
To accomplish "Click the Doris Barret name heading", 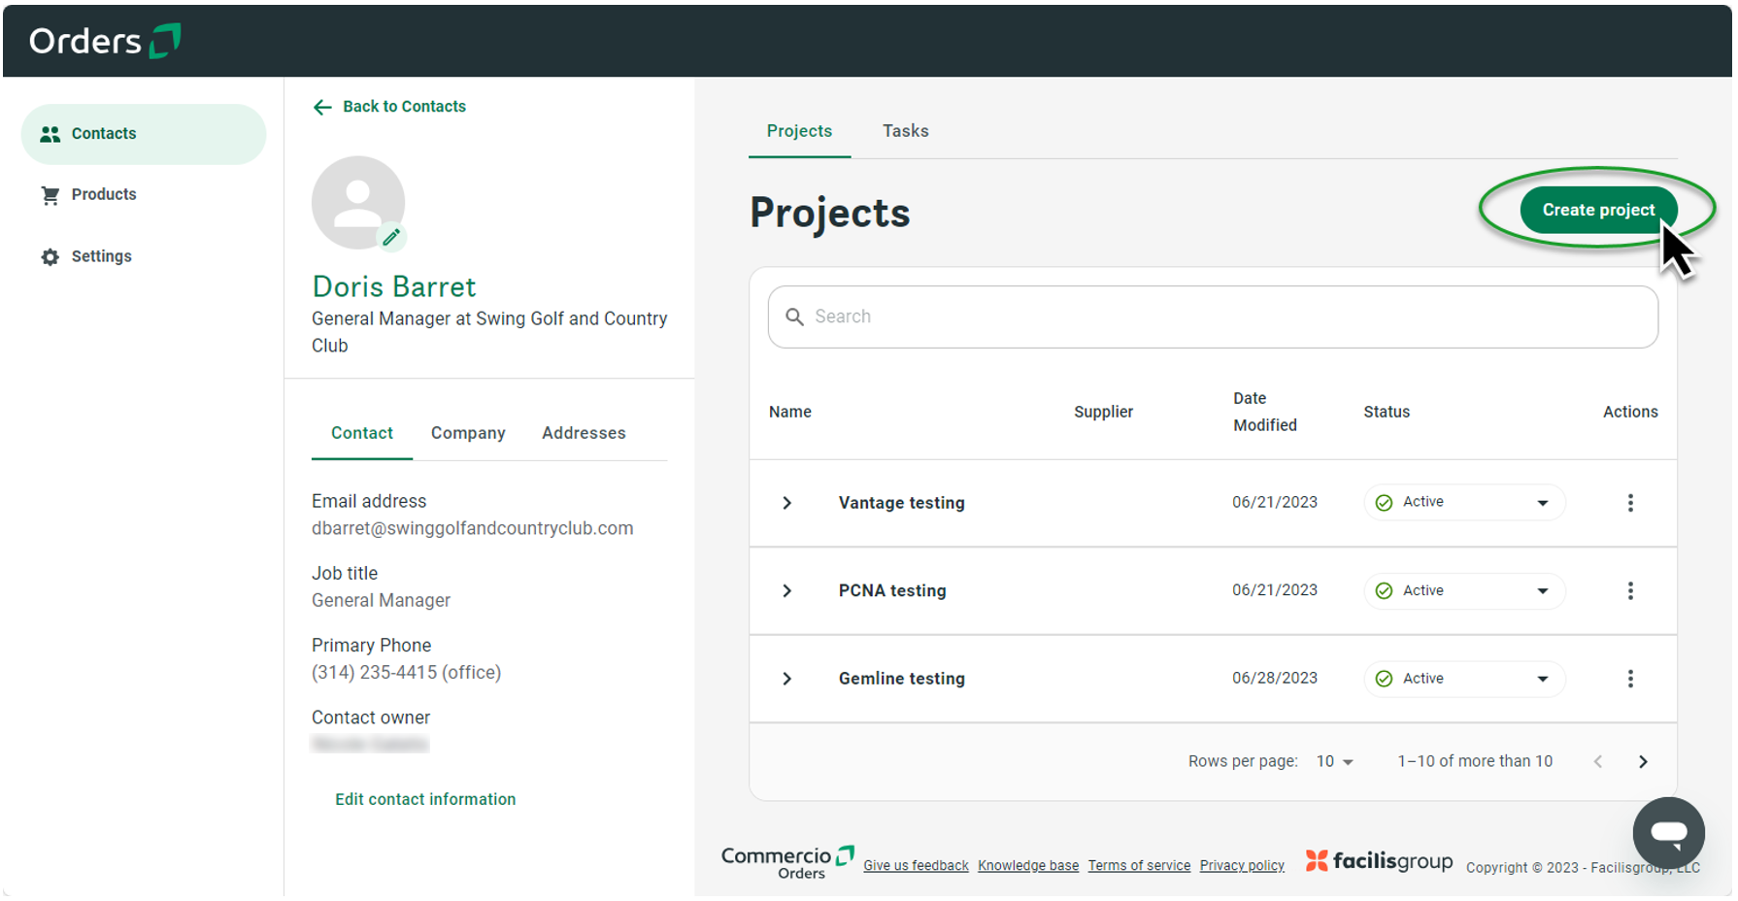I will [x=393, y=287].
